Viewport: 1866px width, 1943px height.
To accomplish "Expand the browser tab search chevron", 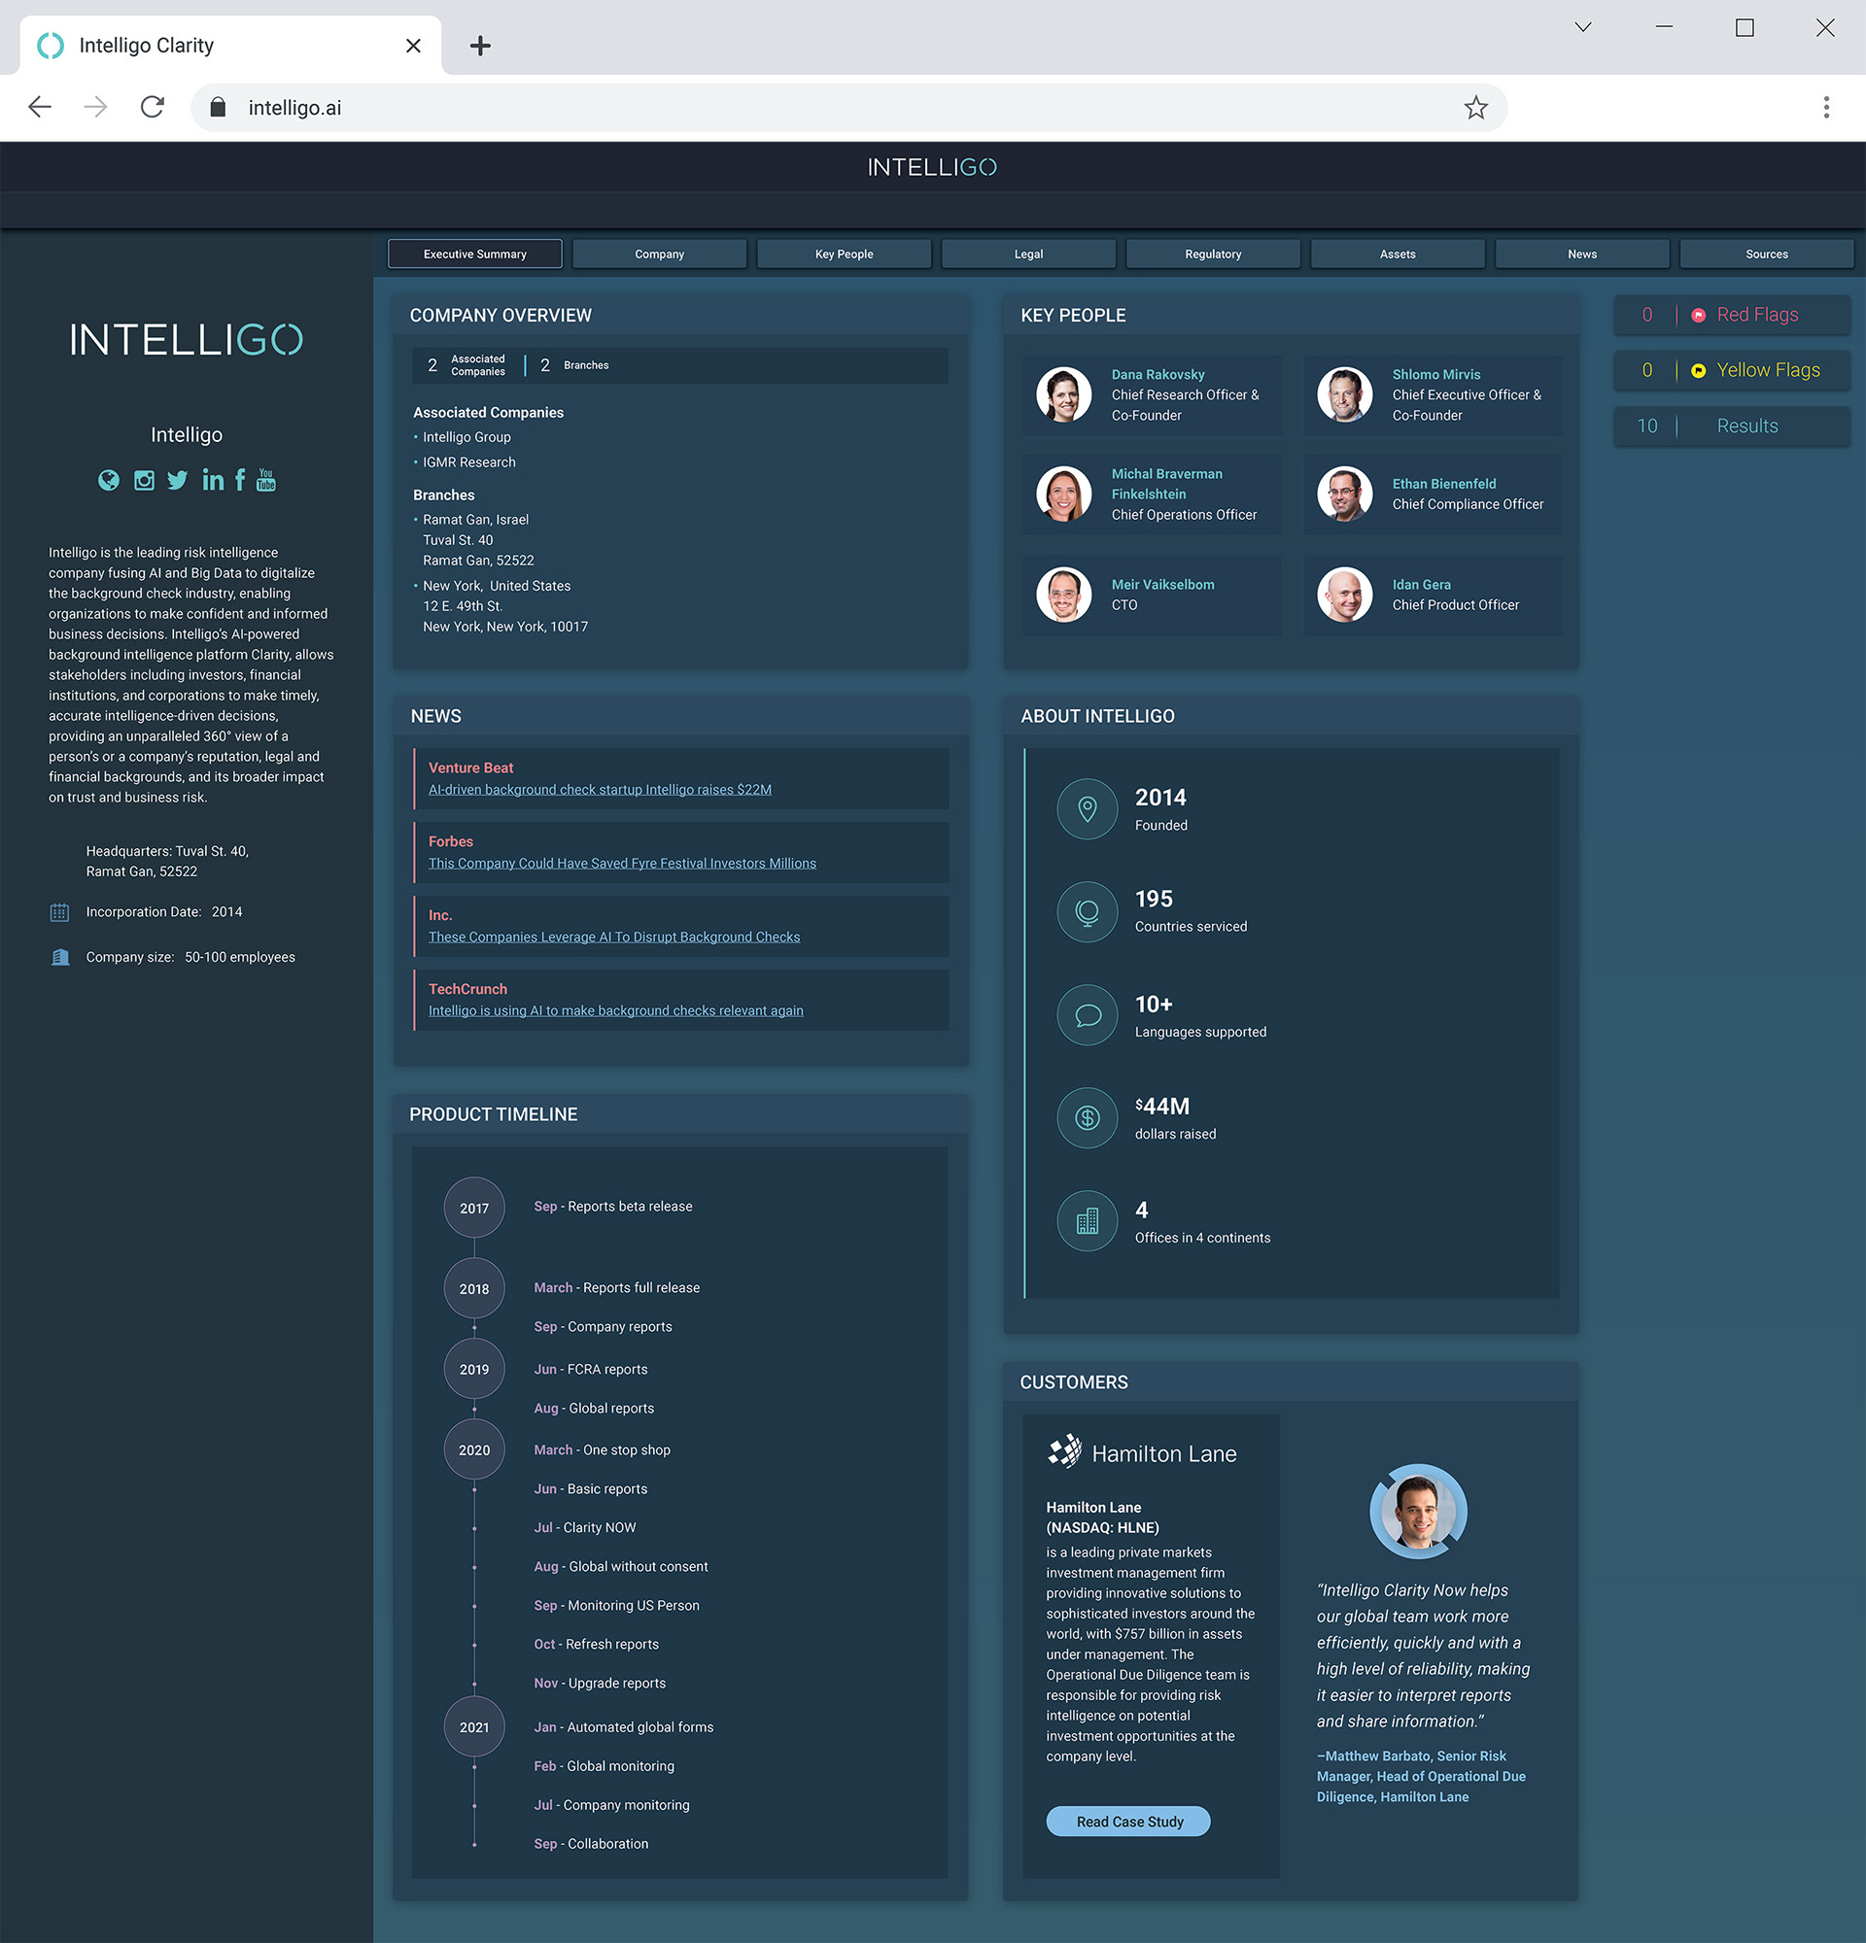I will point(1583,27).
